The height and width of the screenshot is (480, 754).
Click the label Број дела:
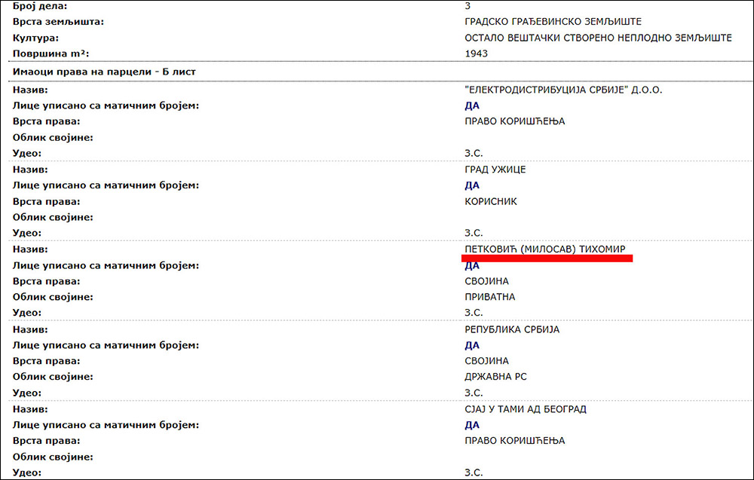(x=40, y=6)
